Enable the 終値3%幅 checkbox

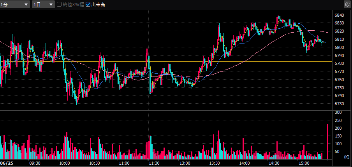click(59, 4)
